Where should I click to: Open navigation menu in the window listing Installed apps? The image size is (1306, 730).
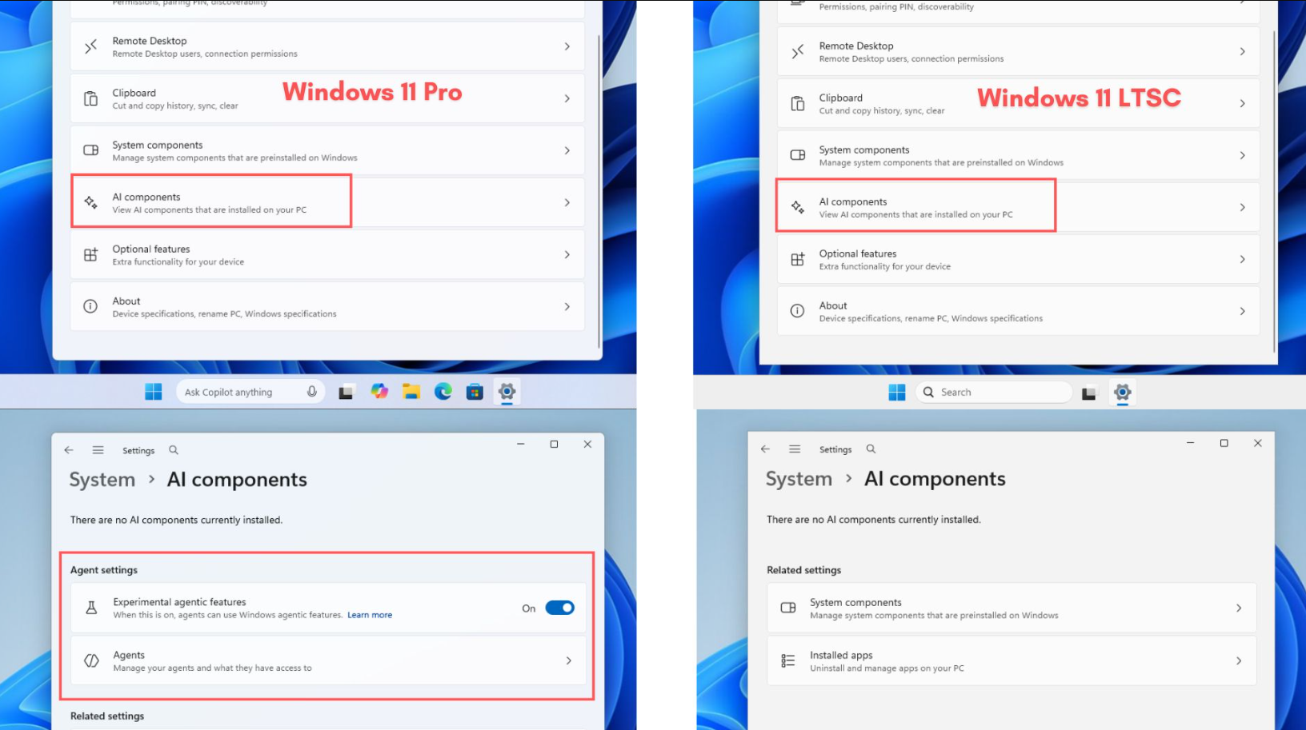(x=795, y=449)
